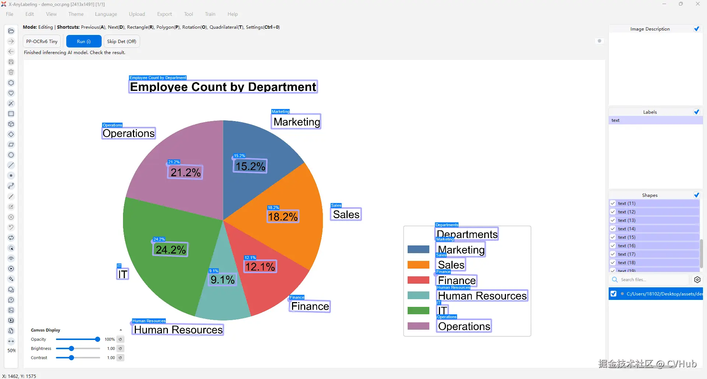Toggle the Image Description panel checkbox
This screenshot has width=707, height=379.
697,29
